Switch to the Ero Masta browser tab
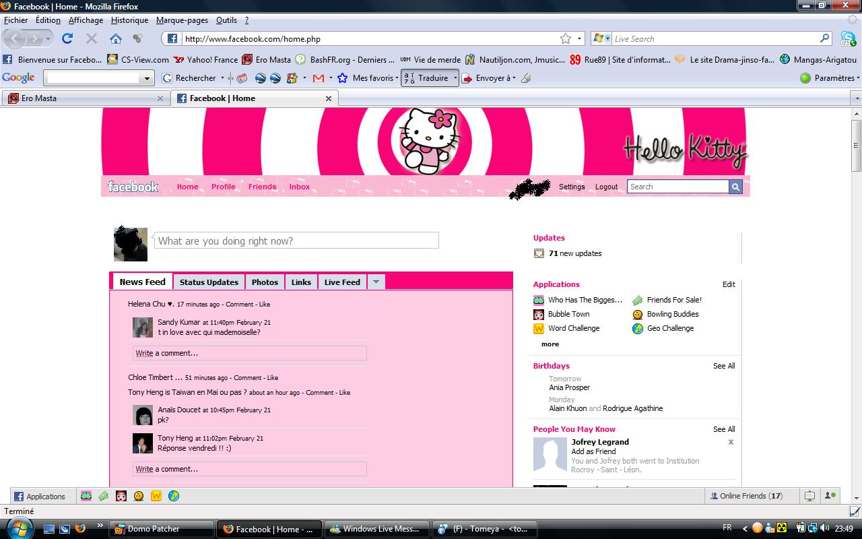The image size is (862, 539). tap(85, 98)
